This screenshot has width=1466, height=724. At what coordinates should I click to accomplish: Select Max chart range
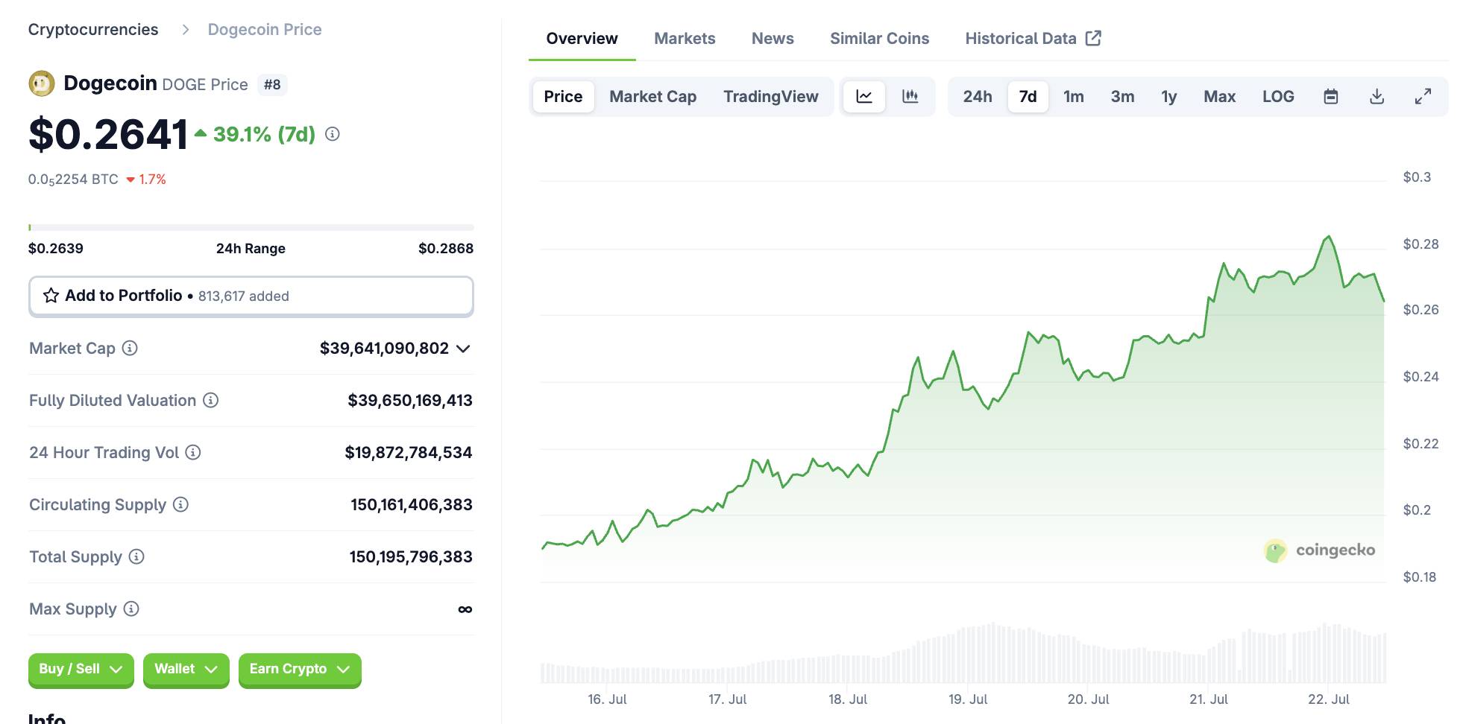click(1220, 97)
